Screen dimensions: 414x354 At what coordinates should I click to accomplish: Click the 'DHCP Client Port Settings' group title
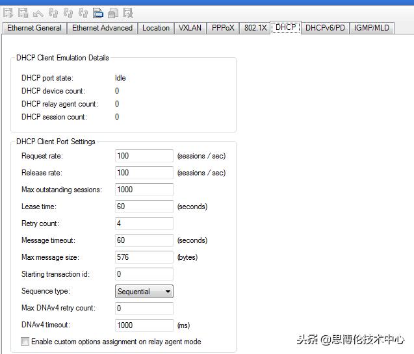pos(56,142)
